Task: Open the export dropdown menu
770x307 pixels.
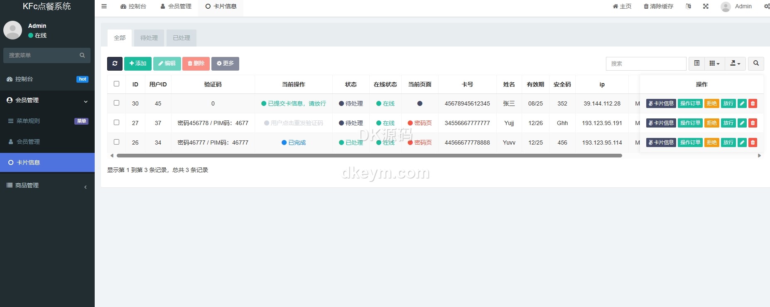Action: (735, 64)
